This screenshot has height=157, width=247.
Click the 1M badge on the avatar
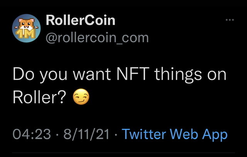(26, 34)
